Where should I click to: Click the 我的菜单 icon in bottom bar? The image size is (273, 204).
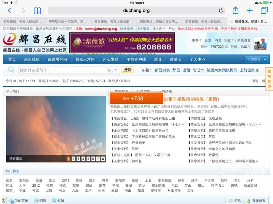(12, 201)
